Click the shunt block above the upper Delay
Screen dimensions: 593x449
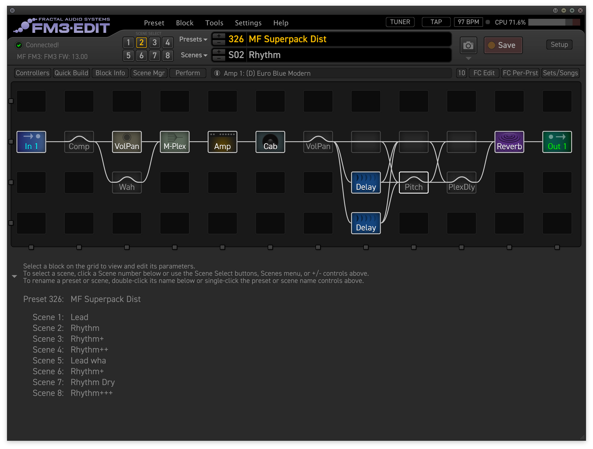pos(366,142)
